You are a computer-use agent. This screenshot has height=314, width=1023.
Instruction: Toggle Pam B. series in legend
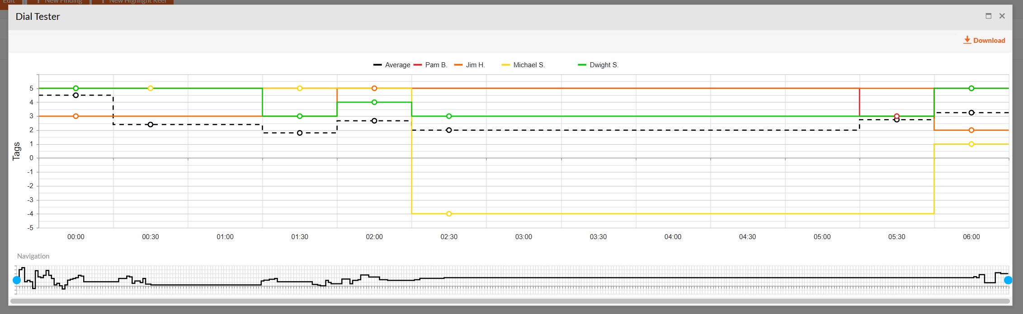[x=430, y=65]
